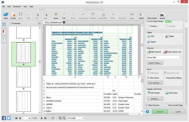Viewport: 189px width, 122px height.
Task: Convert to OpenOffice via toolbar icon
Action: [103, 15]
